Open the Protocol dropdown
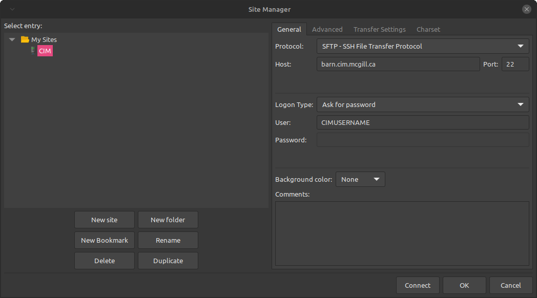 pos(422,46)
